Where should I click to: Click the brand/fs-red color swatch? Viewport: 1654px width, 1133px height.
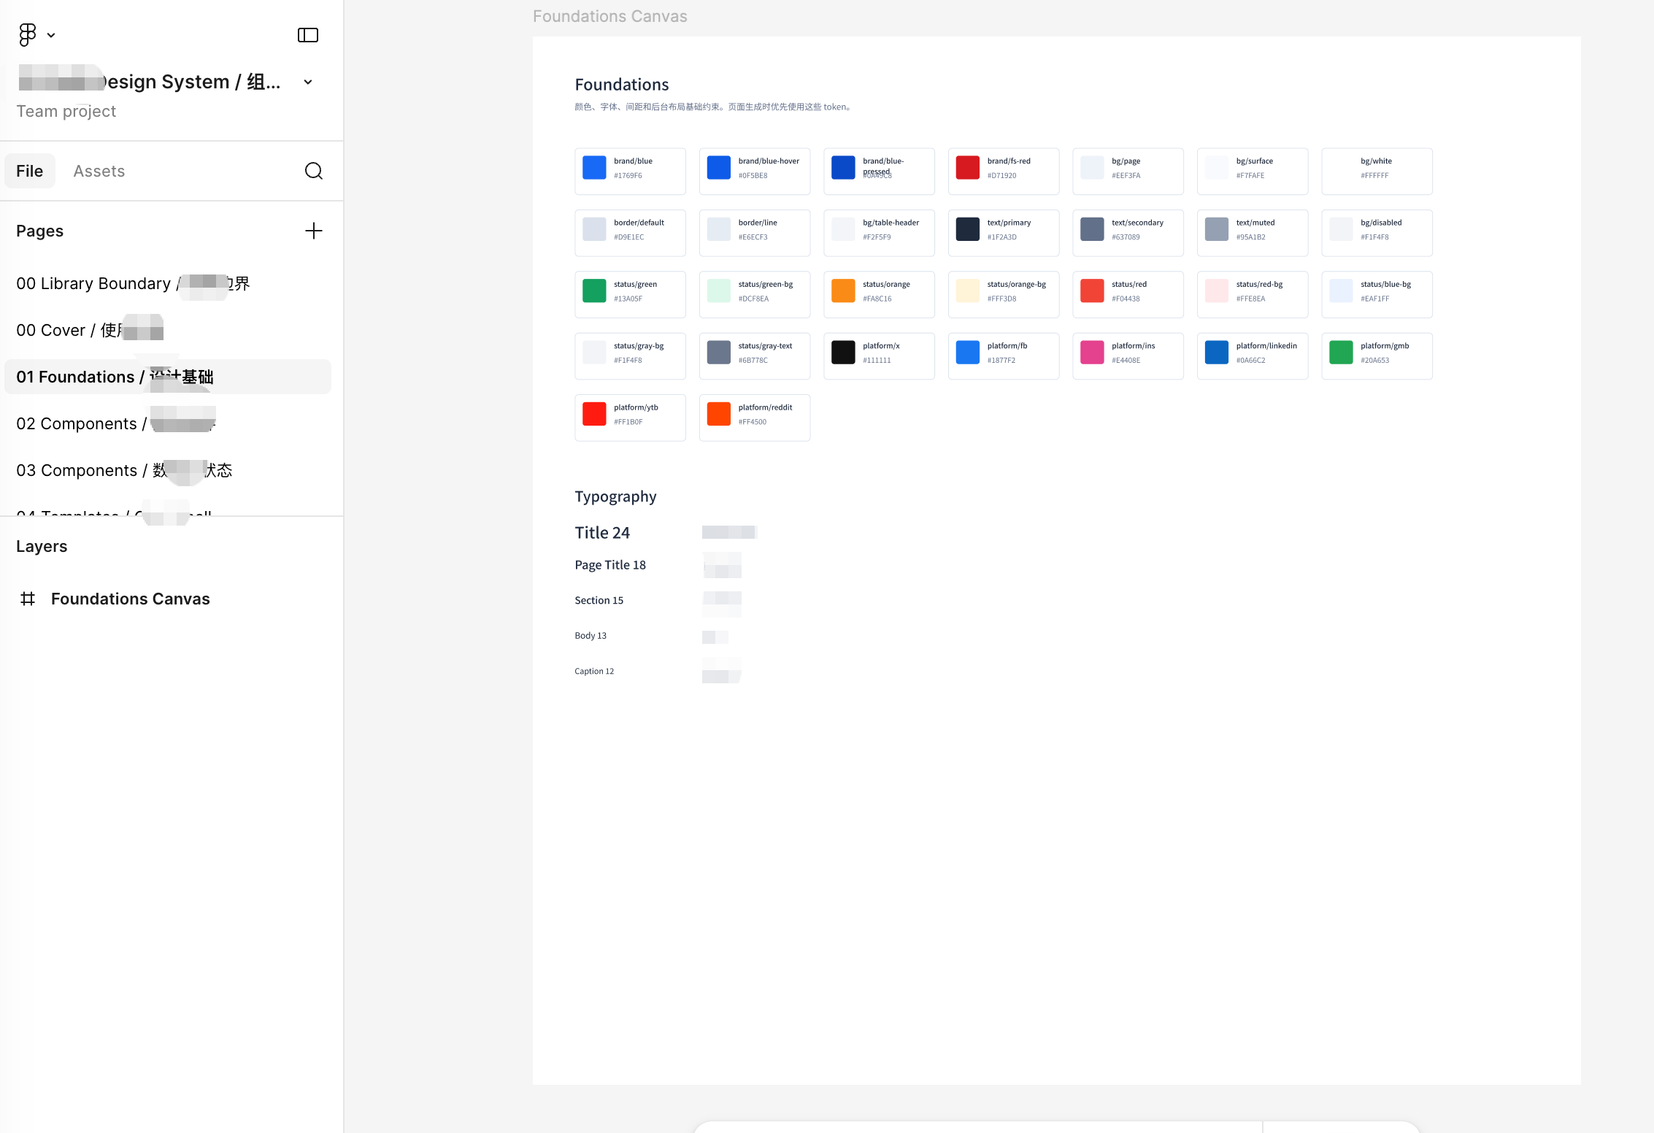[968, 167]
